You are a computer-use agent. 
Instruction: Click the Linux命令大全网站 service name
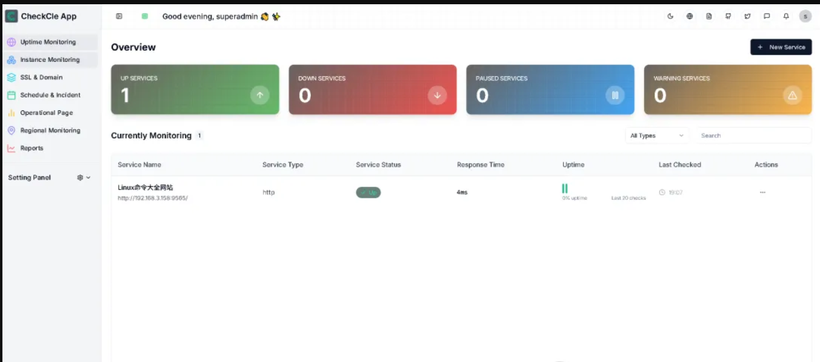click(145, 187)
